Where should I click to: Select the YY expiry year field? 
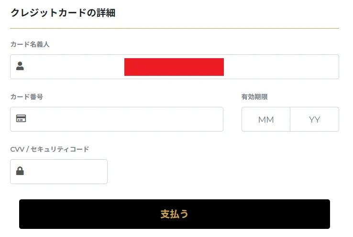pyautogui.click(x=314, y=120)
